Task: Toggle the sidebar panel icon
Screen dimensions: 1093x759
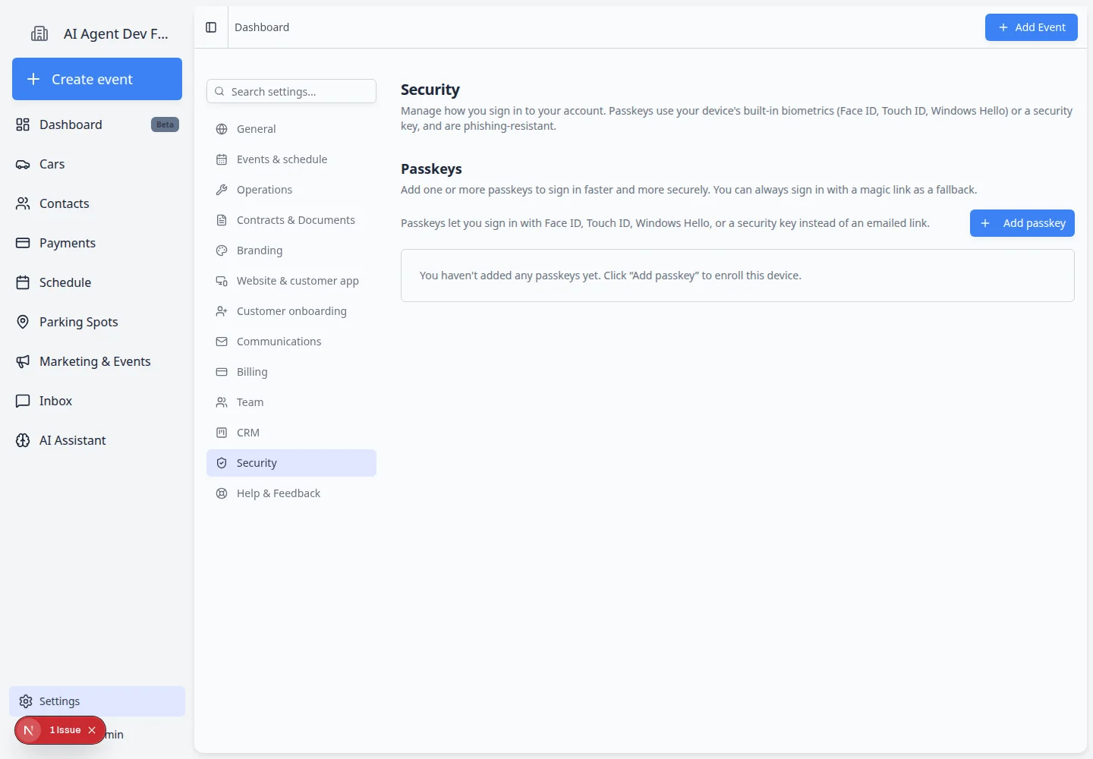Action: tap(211, 27)
